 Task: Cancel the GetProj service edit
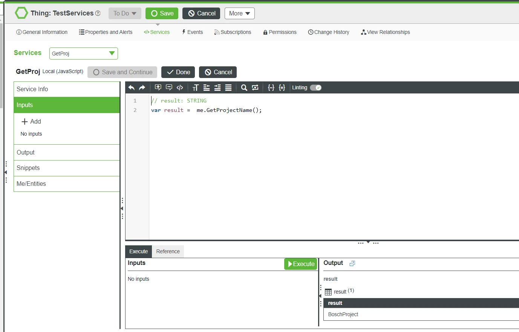point(218,72)
